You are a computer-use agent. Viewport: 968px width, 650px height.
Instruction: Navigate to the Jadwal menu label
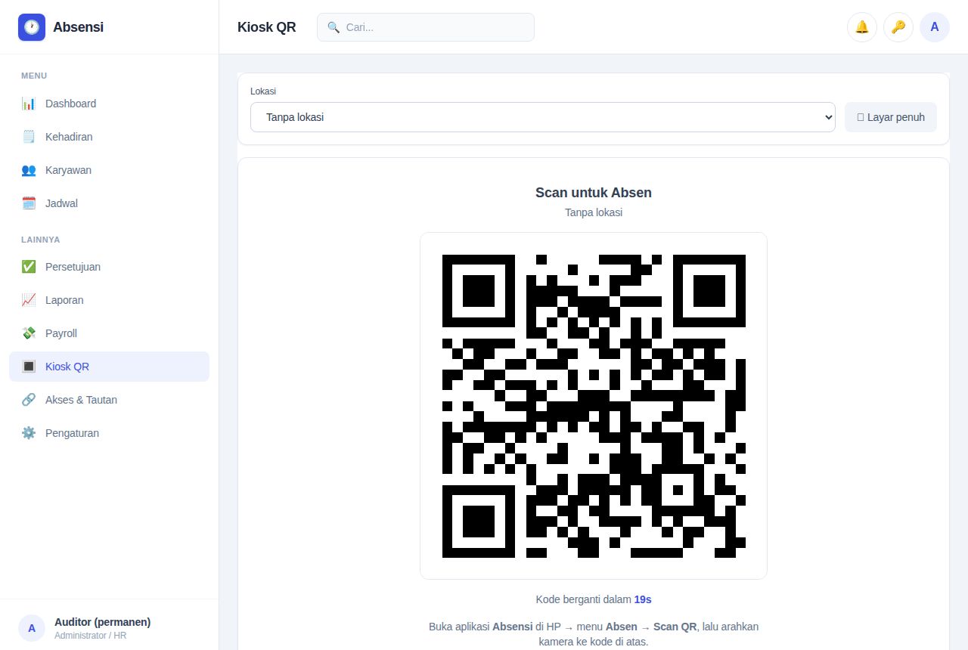coord(61,203)
